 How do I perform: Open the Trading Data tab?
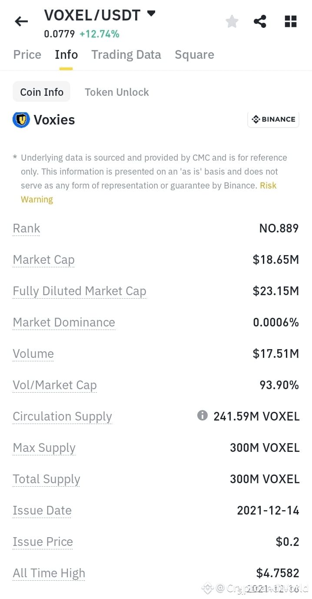coord(126,55)
